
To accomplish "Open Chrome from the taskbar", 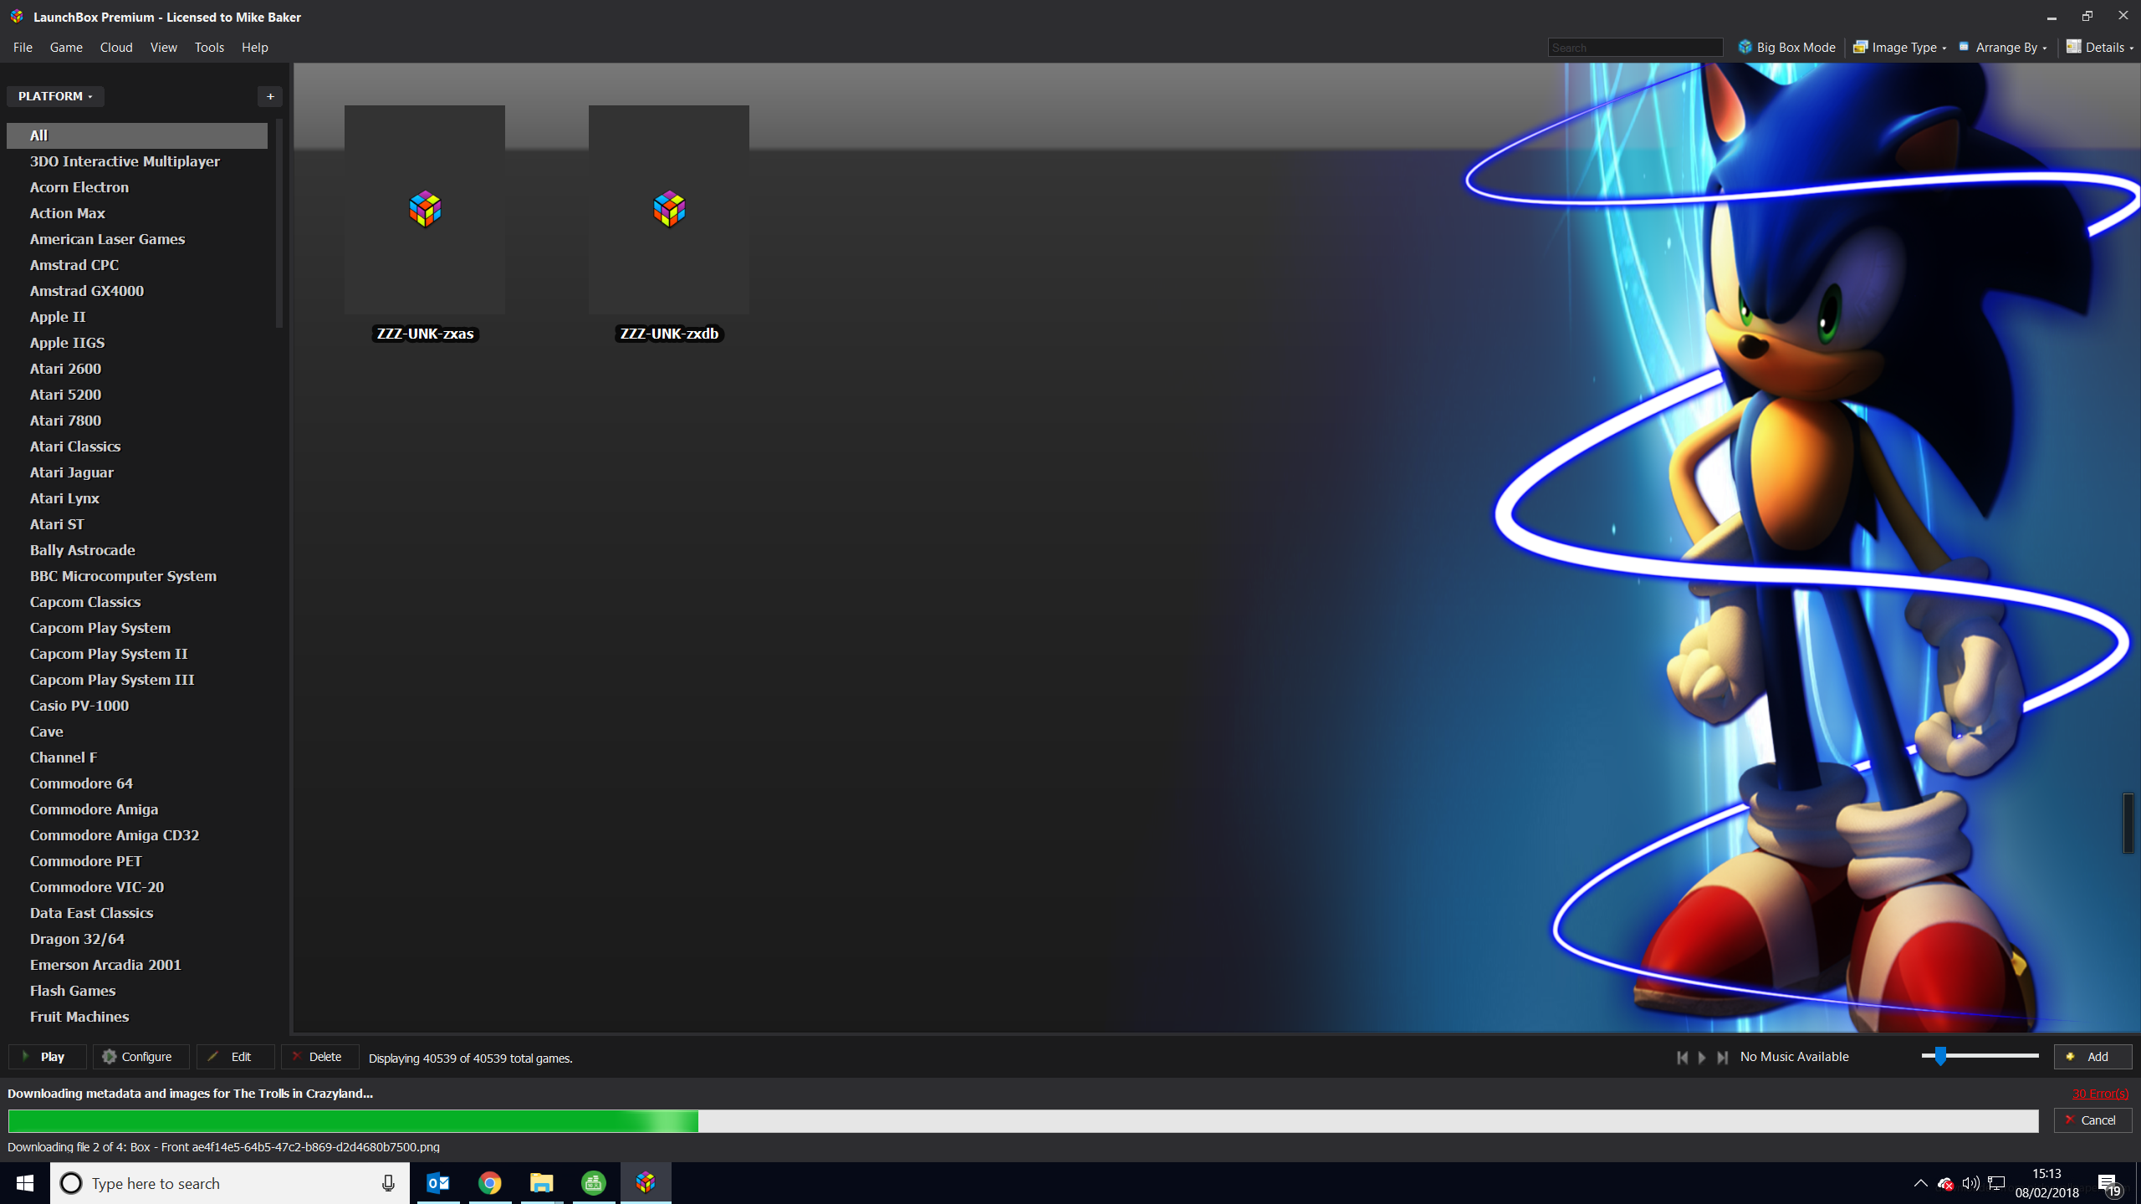I will click(x=490, y=1183).
